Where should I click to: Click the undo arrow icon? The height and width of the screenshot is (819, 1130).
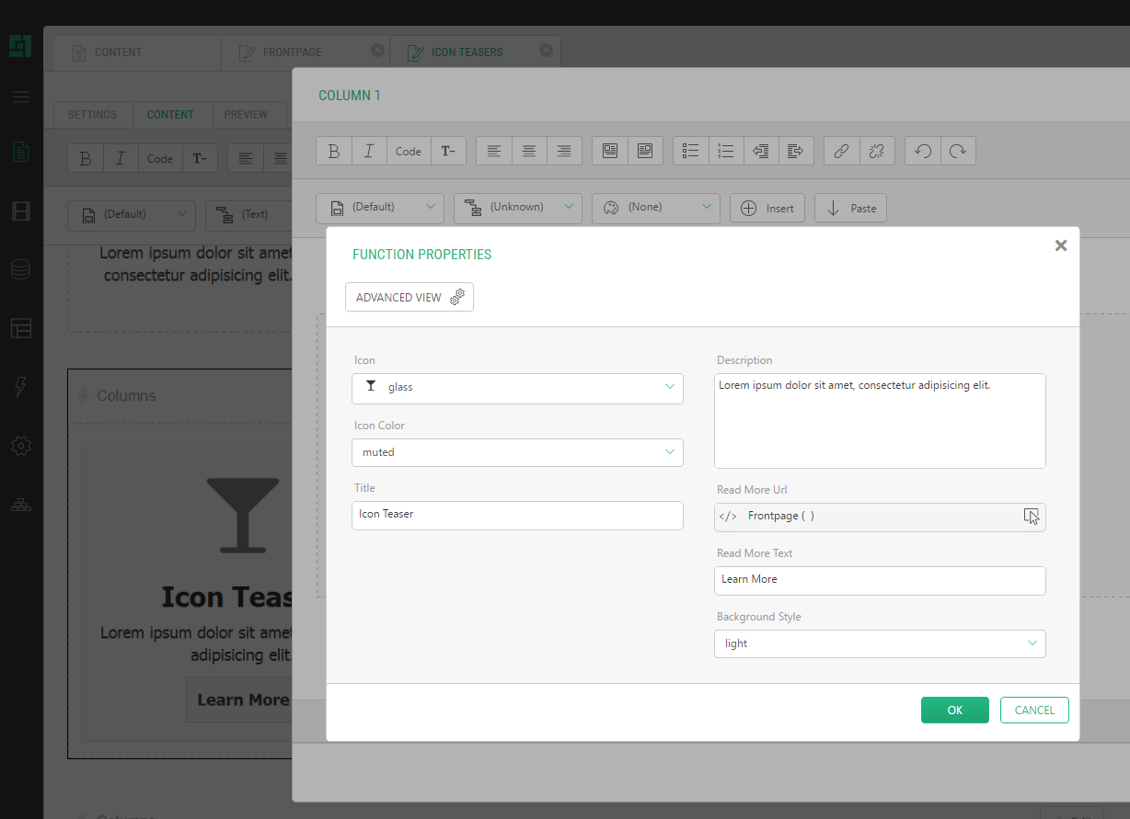923,152
